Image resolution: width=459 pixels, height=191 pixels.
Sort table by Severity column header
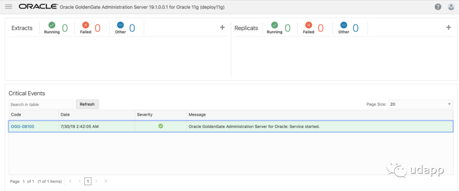point(144,115)
